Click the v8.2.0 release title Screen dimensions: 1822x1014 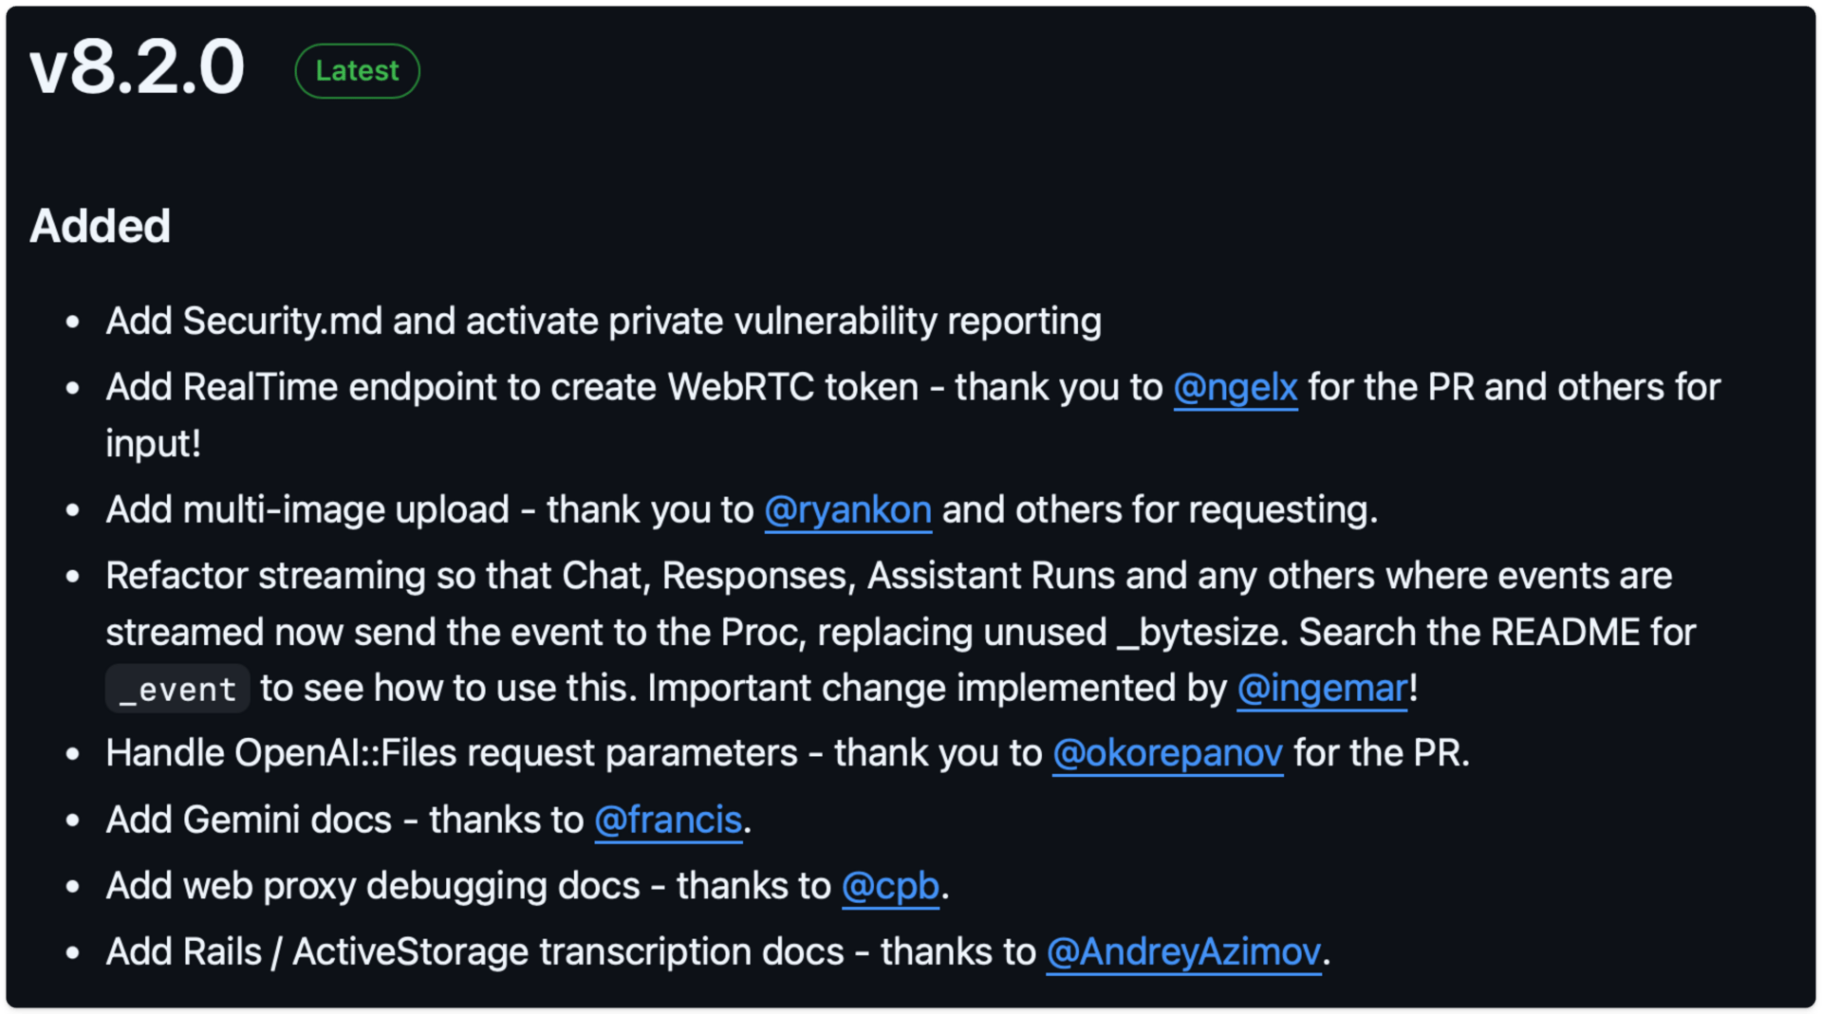(x=138, y=67)
